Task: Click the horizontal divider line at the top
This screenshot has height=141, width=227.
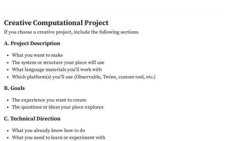Action: coord(113,10)
